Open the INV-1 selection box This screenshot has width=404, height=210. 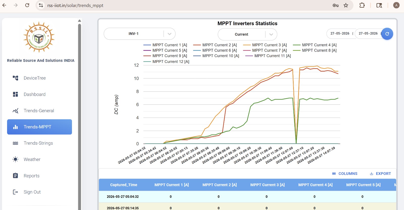pos(140,34)
